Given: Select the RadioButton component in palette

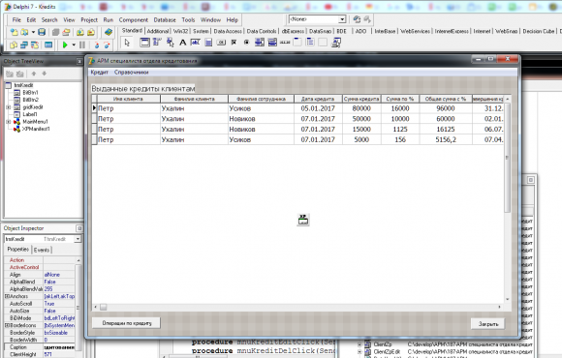Looking at the screenshot, I should (246, 43).
